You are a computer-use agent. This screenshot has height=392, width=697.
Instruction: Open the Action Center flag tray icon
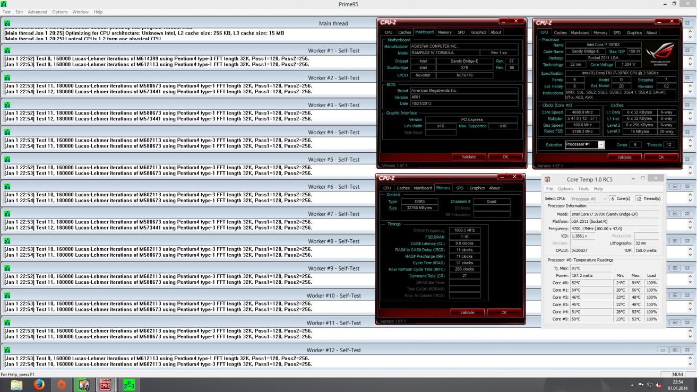641,386
